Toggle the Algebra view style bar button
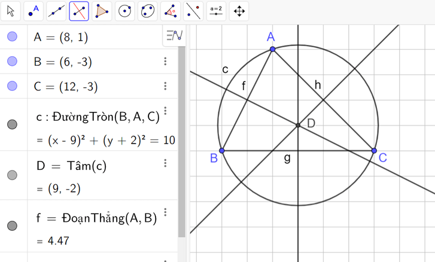 (x=174, y=36)
